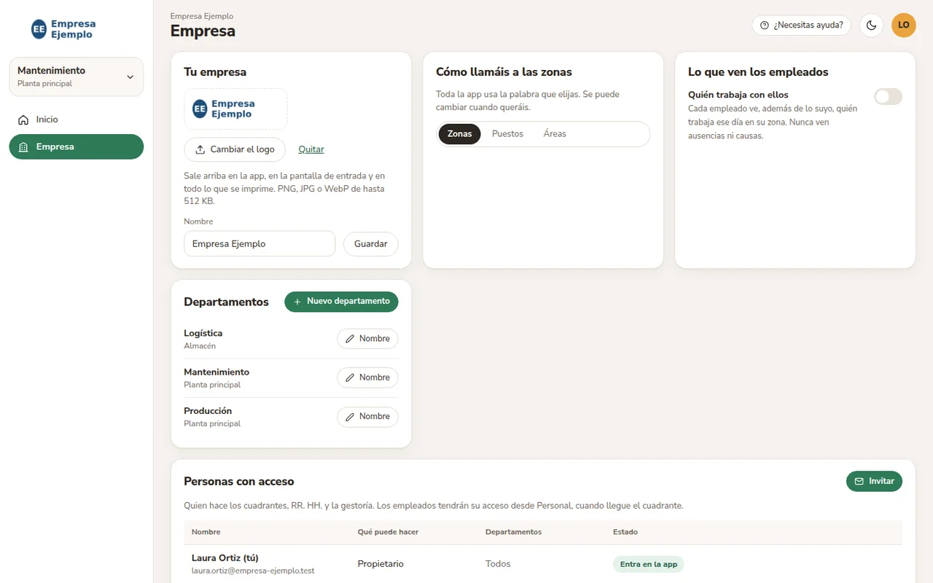Click the company Nombre input field

259,244
